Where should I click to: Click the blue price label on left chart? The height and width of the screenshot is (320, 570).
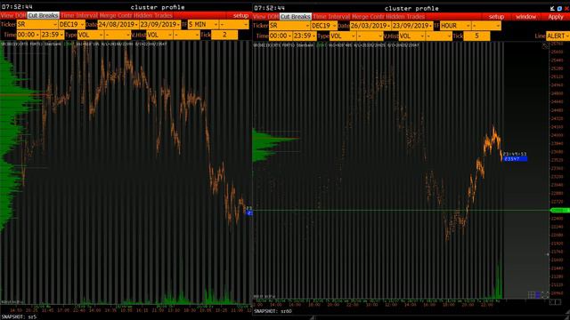[249, 213]
